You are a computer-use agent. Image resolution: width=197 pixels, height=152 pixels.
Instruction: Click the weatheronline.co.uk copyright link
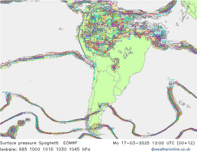pyautogui.click(x=171, y=149)
